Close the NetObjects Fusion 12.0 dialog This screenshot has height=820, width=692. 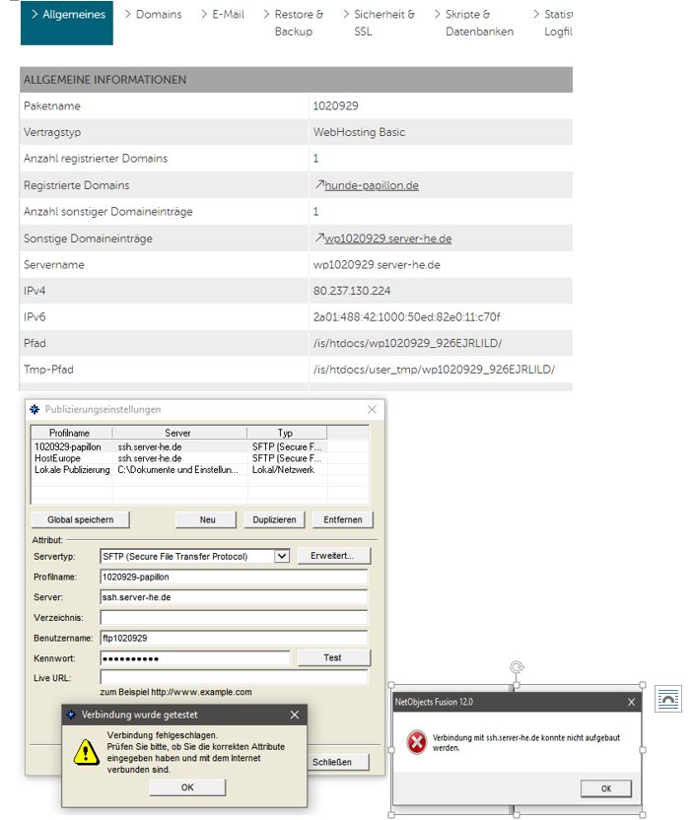[631, 702]
